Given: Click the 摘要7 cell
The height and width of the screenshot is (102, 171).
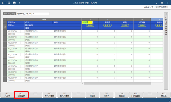Looking at the screenshot, I should pos(53,69).
